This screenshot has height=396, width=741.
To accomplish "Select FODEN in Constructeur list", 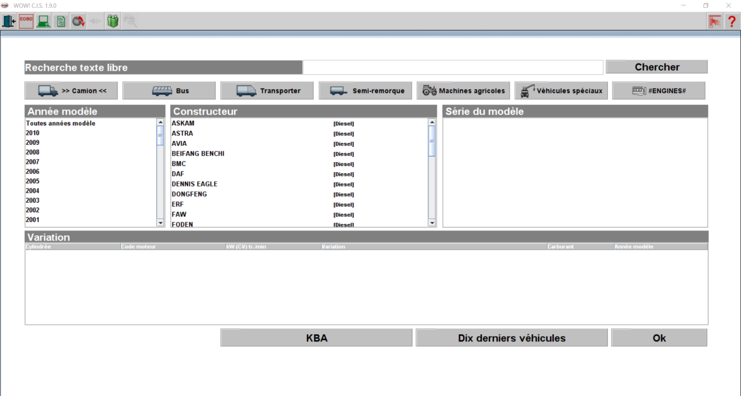I will (x=299, y=224).
